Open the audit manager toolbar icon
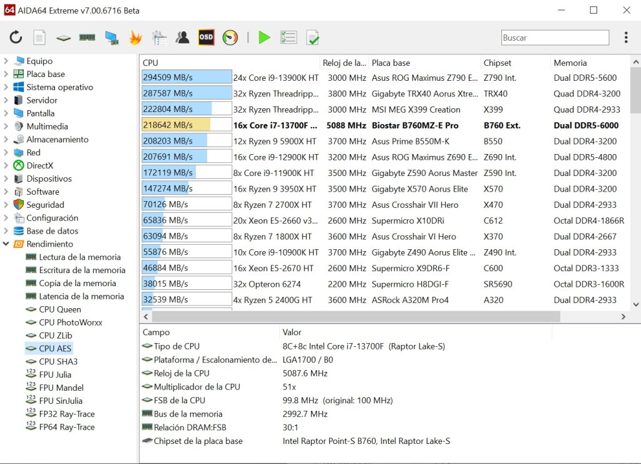 [159, 38]
